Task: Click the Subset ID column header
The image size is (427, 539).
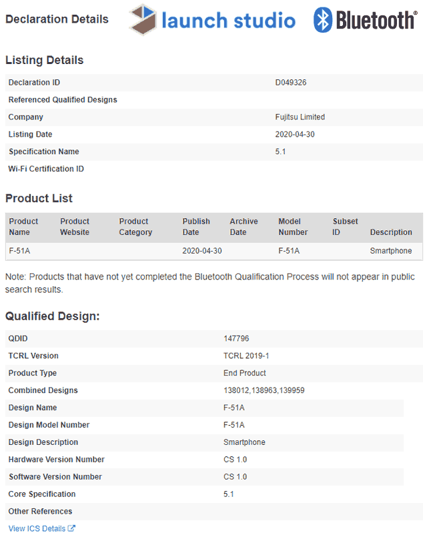Action: pyautogui.click(x=345, y=227)
